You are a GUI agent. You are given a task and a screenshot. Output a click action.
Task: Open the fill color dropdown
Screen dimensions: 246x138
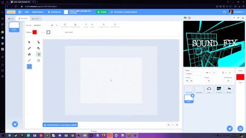[38, 32]
